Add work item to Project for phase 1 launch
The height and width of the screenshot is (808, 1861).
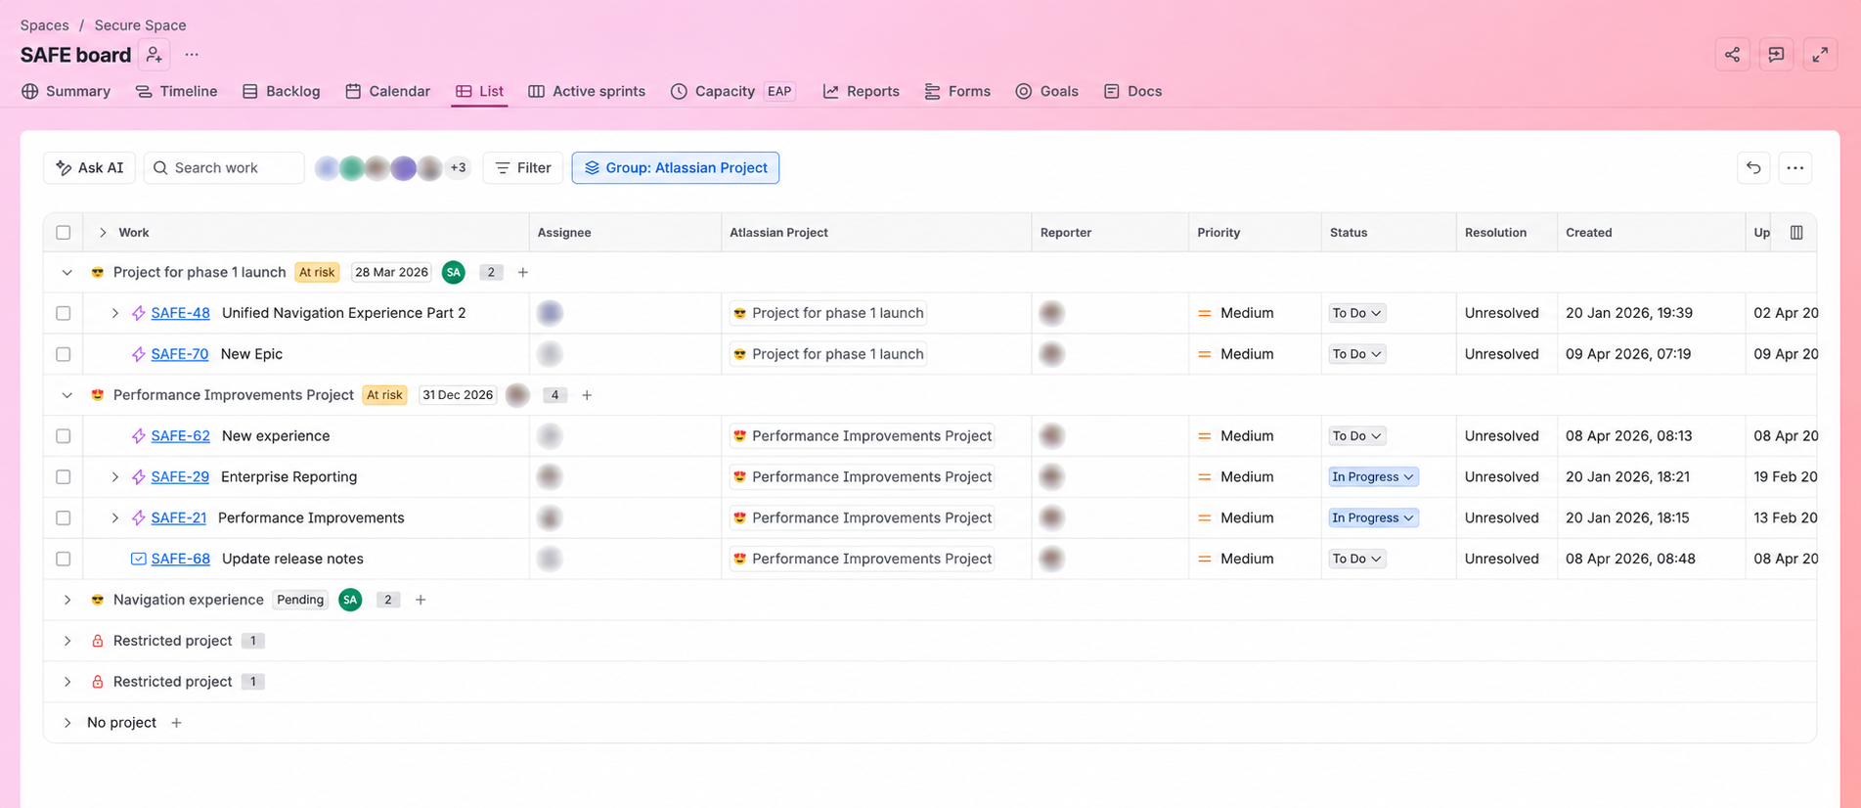pos(523,273)
